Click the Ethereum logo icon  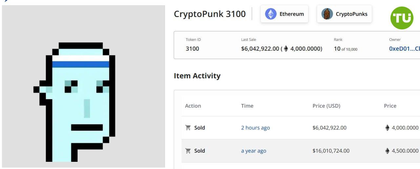point(271,14)
